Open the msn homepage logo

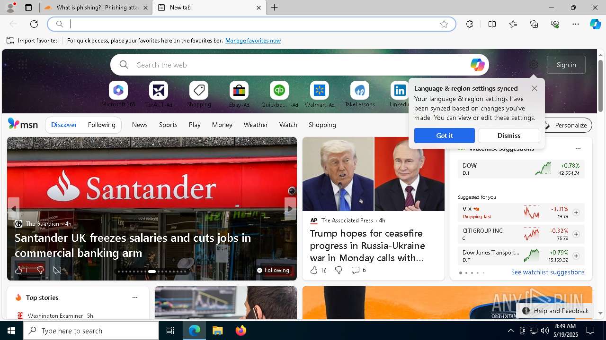tap(23, 124)
